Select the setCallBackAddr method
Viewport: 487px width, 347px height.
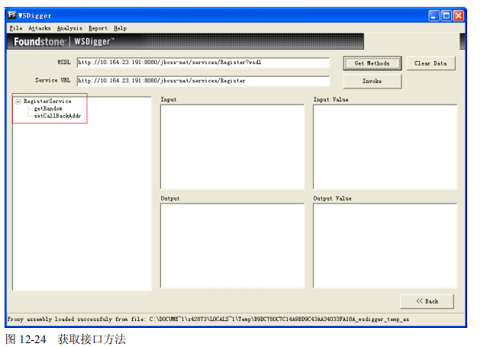click(x=57, y=116)
